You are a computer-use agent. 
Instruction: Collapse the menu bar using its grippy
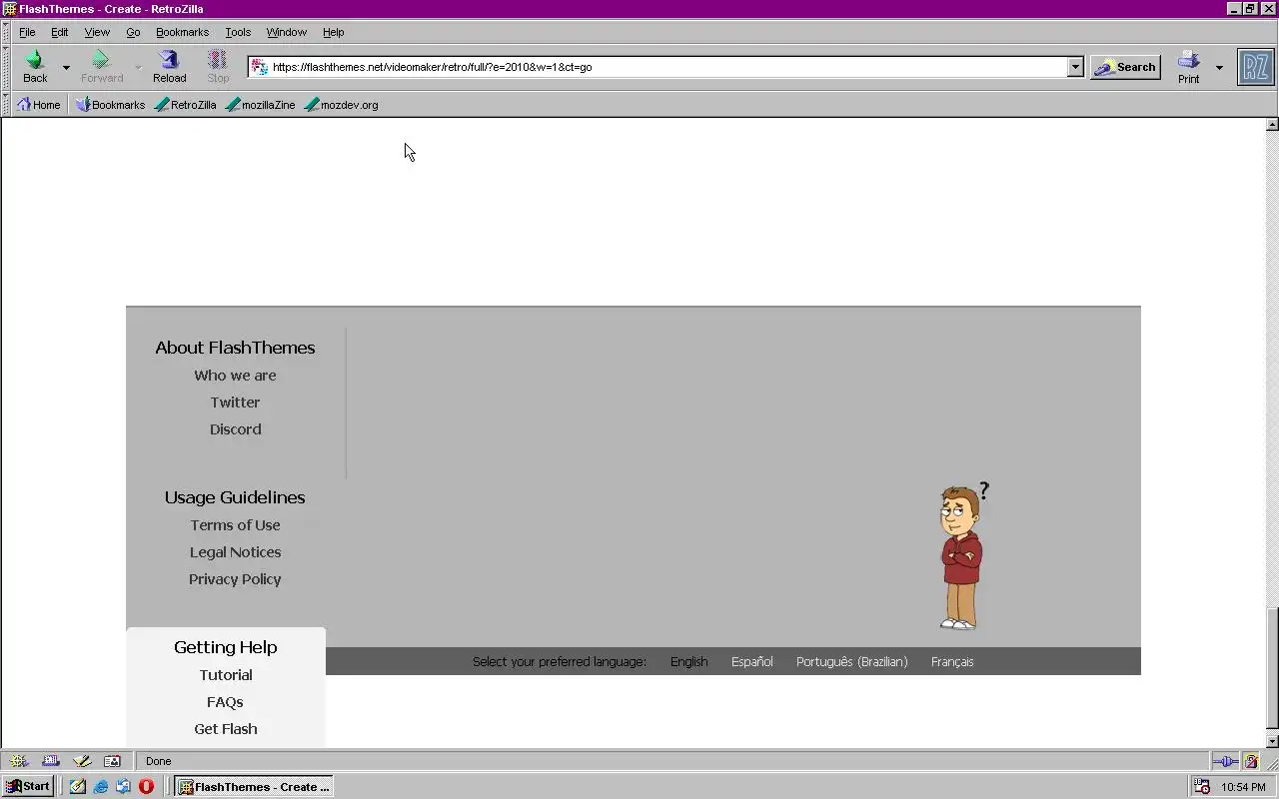pyautogui.click(x=5, y=32)
